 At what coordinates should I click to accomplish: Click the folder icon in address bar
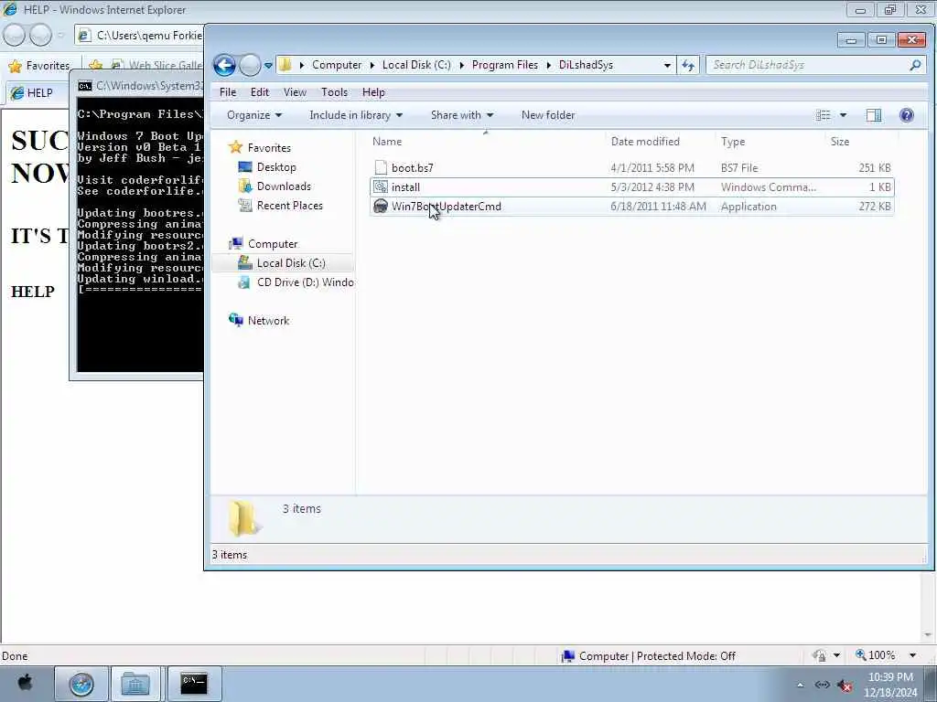(285, 65)
